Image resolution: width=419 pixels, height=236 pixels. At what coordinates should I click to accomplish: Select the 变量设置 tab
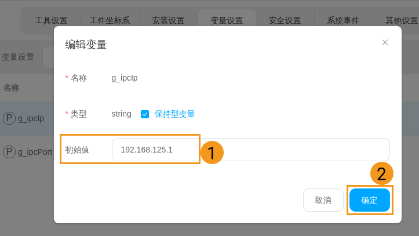[227, 21]
